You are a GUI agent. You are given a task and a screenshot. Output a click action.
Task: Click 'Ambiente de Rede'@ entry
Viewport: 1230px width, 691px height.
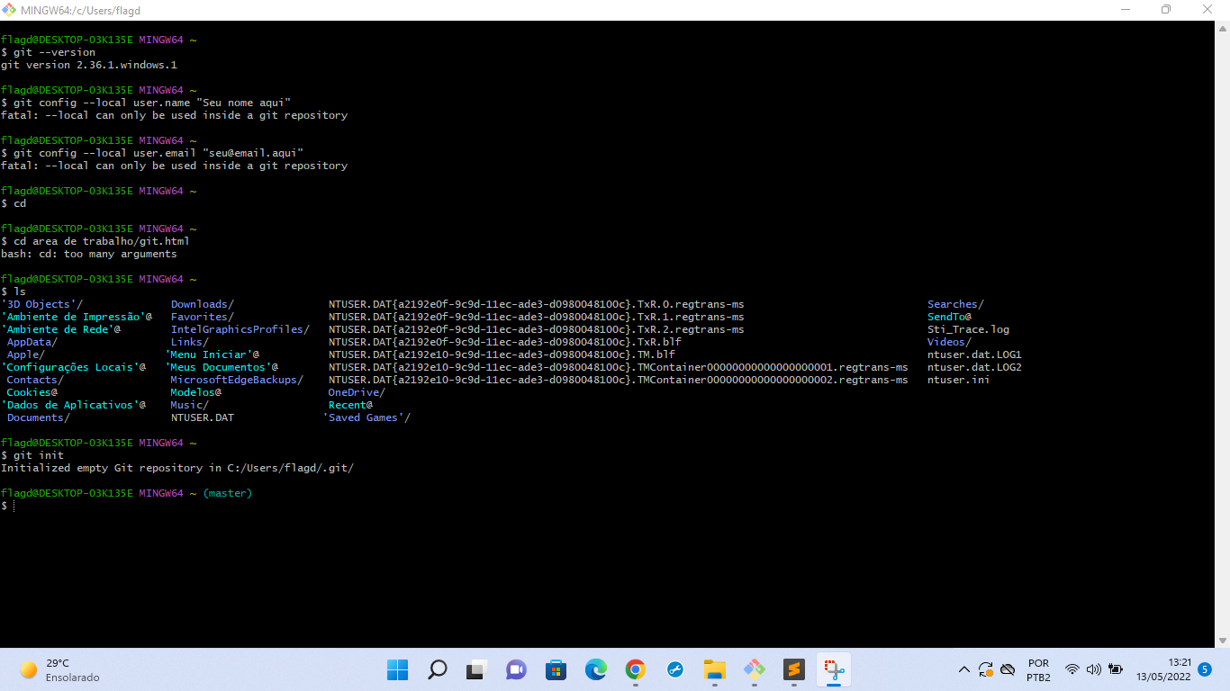pos(61,329)
